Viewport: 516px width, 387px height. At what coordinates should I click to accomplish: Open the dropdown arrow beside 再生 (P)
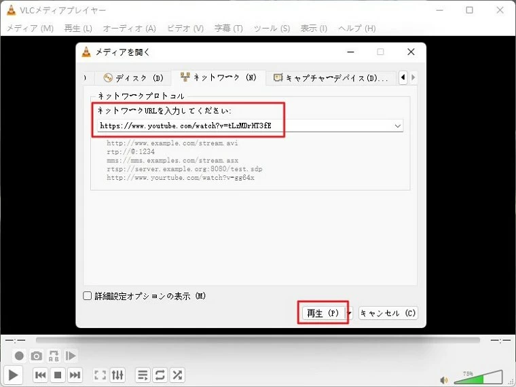350,312
